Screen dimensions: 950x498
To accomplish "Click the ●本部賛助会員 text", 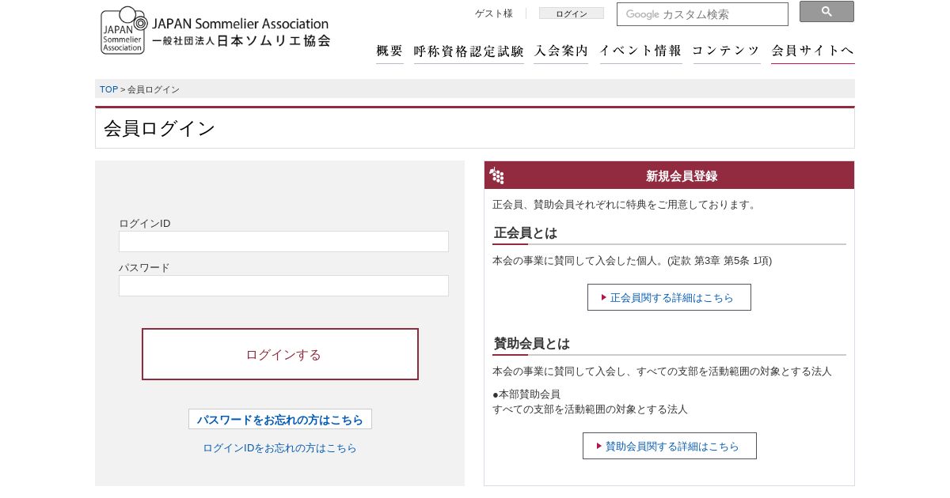I will coord(526,394).
